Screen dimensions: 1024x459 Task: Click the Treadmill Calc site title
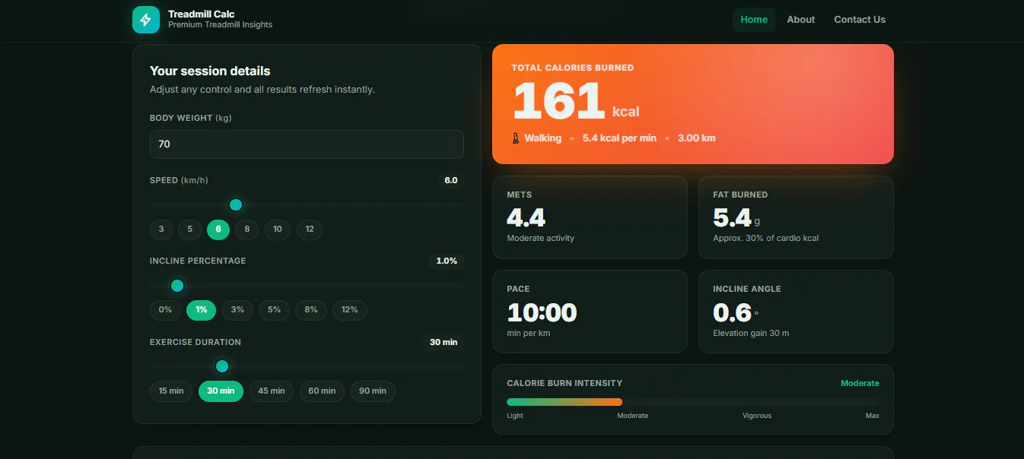tap(202, 14)
